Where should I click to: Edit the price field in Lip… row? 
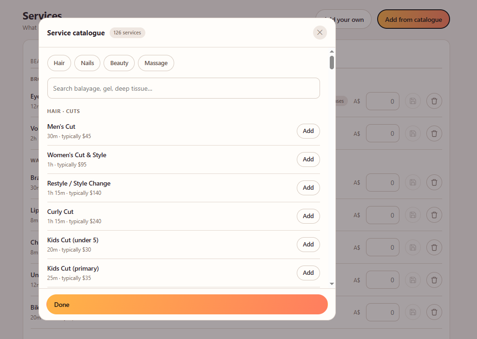[x=382, y=215]
